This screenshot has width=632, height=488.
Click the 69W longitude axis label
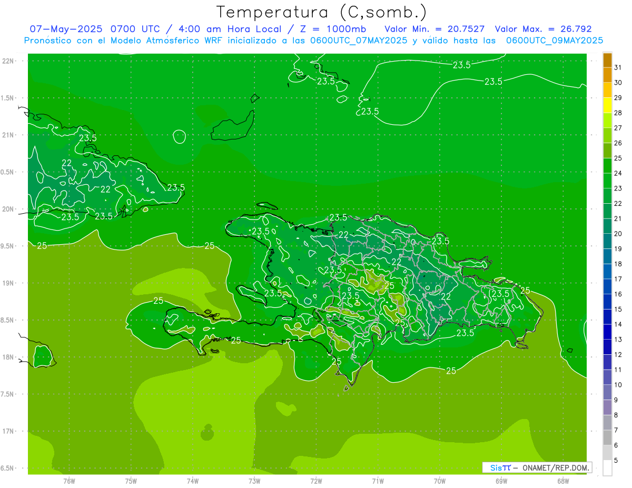(501, 481)
